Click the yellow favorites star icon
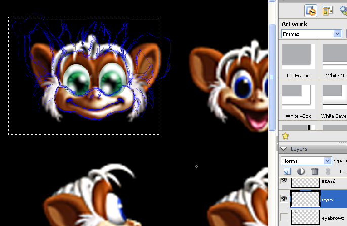This screenshot has width=347, height=226. coord(285,136)
